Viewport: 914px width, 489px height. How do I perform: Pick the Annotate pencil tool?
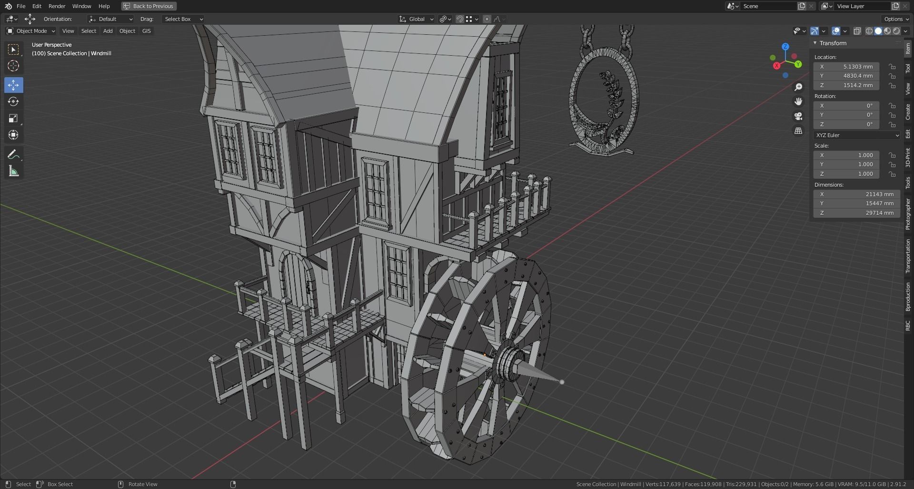13,154
